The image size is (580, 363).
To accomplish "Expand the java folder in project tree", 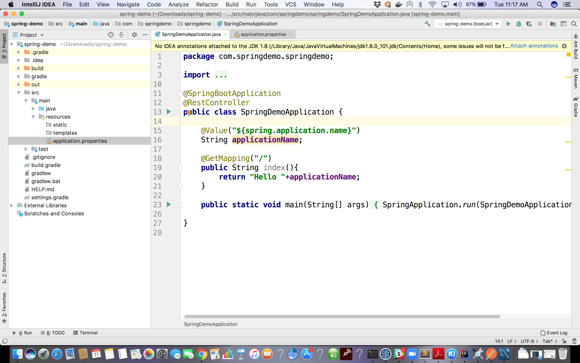I will tap(33, 109).
